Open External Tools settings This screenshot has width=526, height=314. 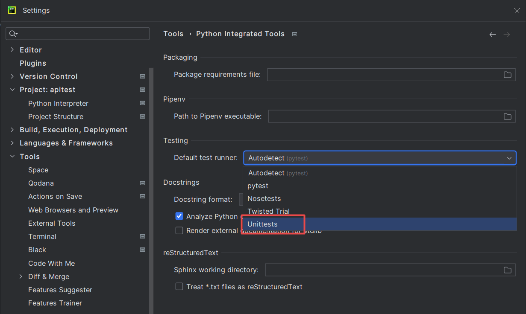coord(52,223)
